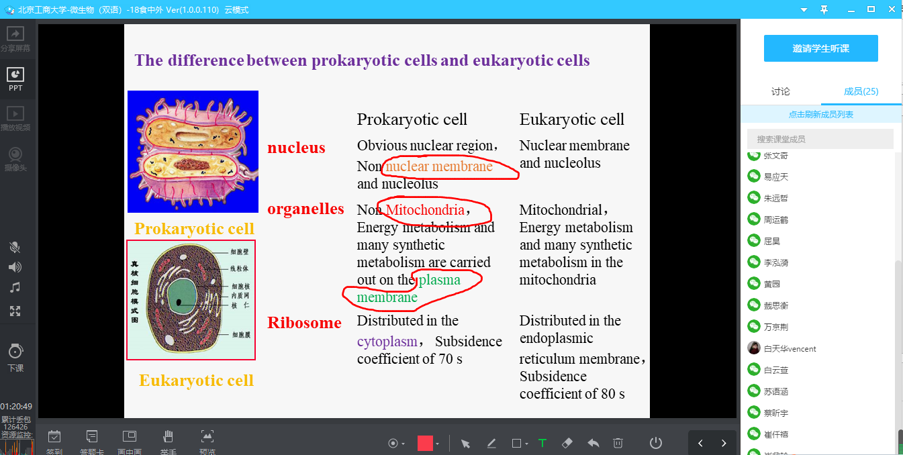This screenshot has height=455, width=903.
Task: Click the raise hand (举手) icon
Action: [168, 441]
